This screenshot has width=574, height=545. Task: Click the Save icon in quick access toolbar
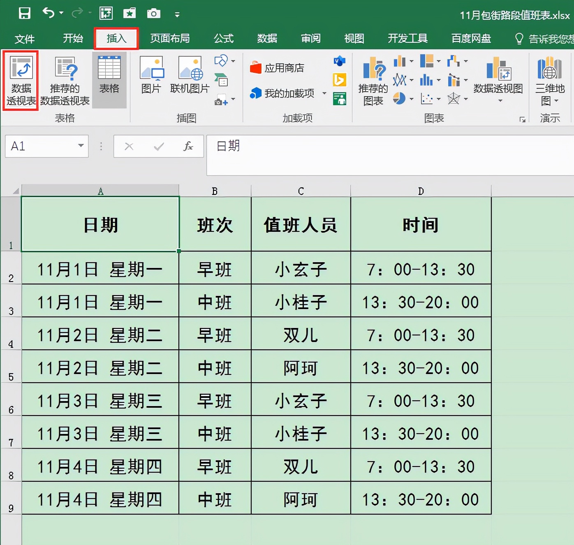pos(25,14)
